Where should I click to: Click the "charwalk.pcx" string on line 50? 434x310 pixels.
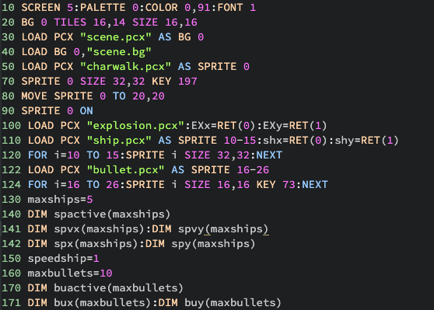125,66
